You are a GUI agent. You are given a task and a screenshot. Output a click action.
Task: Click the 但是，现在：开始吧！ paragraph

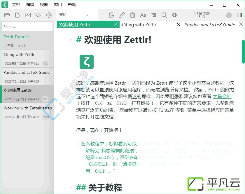(99, 130)
